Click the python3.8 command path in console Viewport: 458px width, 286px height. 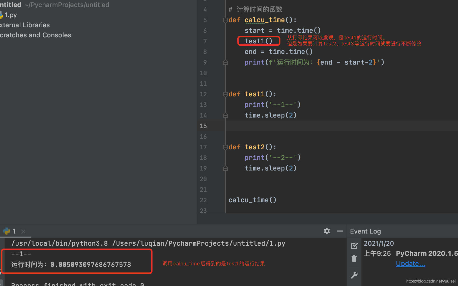(x=60, y=243)
